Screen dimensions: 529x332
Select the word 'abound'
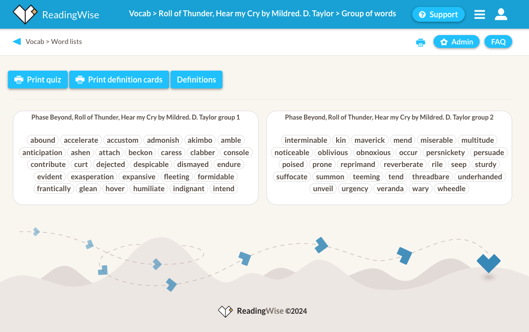pyautogui.click(x=43, y=140)
